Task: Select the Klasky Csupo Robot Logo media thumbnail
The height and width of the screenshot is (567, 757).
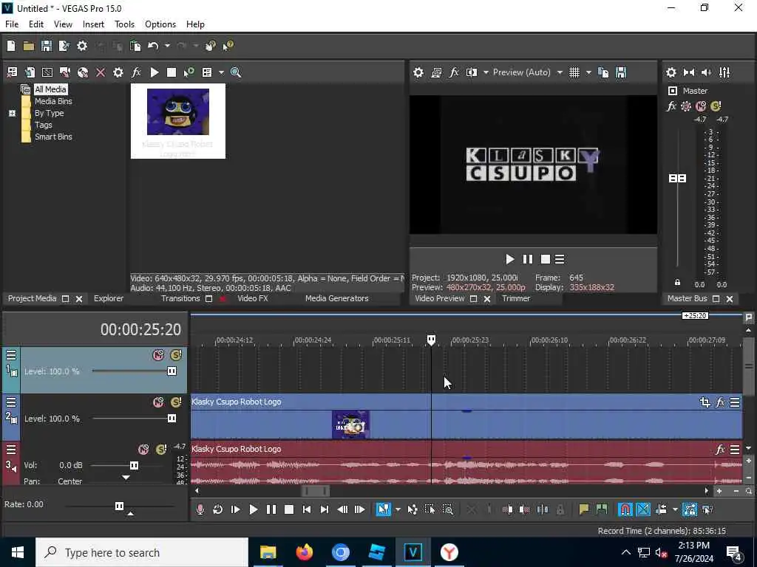Action: coord(178,121)
